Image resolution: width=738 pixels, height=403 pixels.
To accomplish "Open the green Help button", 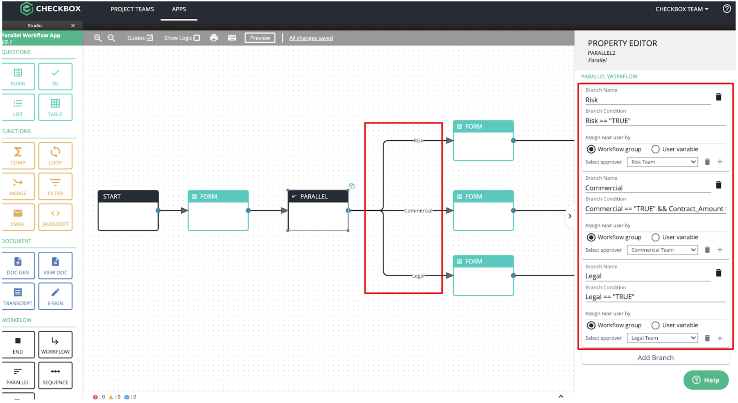I will point(706,380).
